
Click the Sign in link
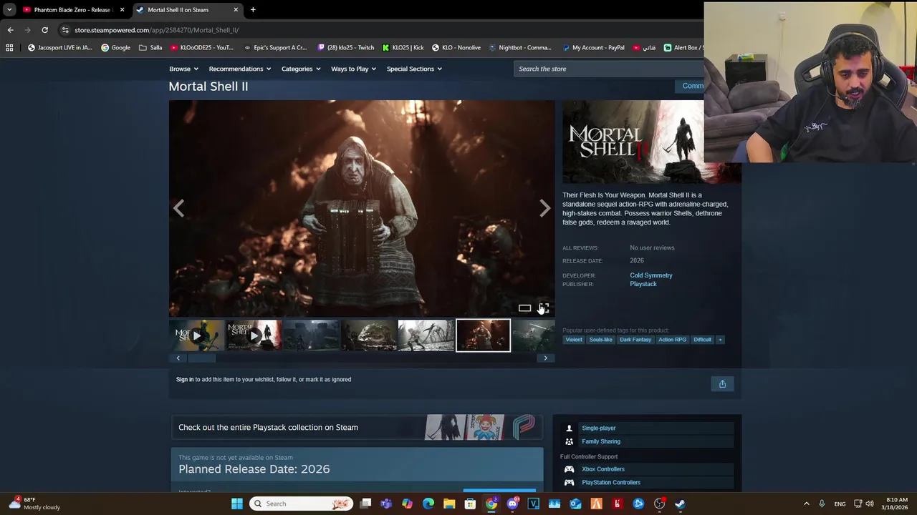click(185, 380)
